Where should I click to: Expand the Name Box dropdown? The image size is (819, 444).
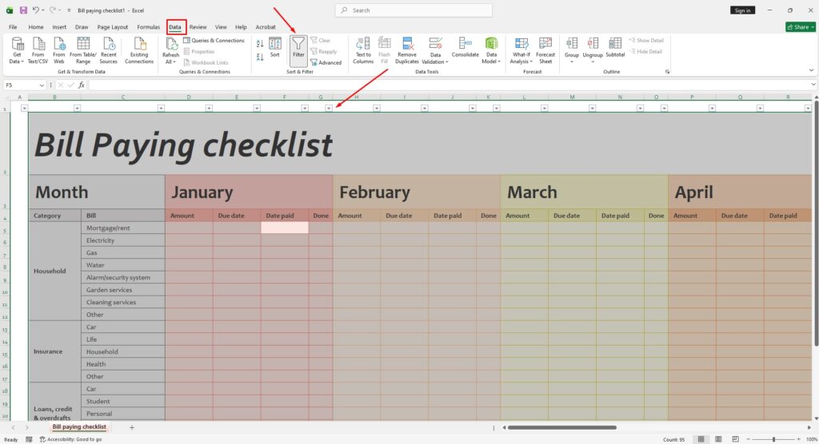[x=42, y=85]
